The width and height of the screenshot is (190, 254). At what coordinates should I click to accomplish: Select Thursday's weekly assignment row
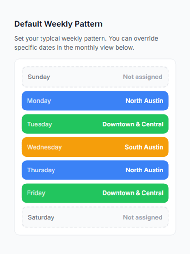coord(95,170)
